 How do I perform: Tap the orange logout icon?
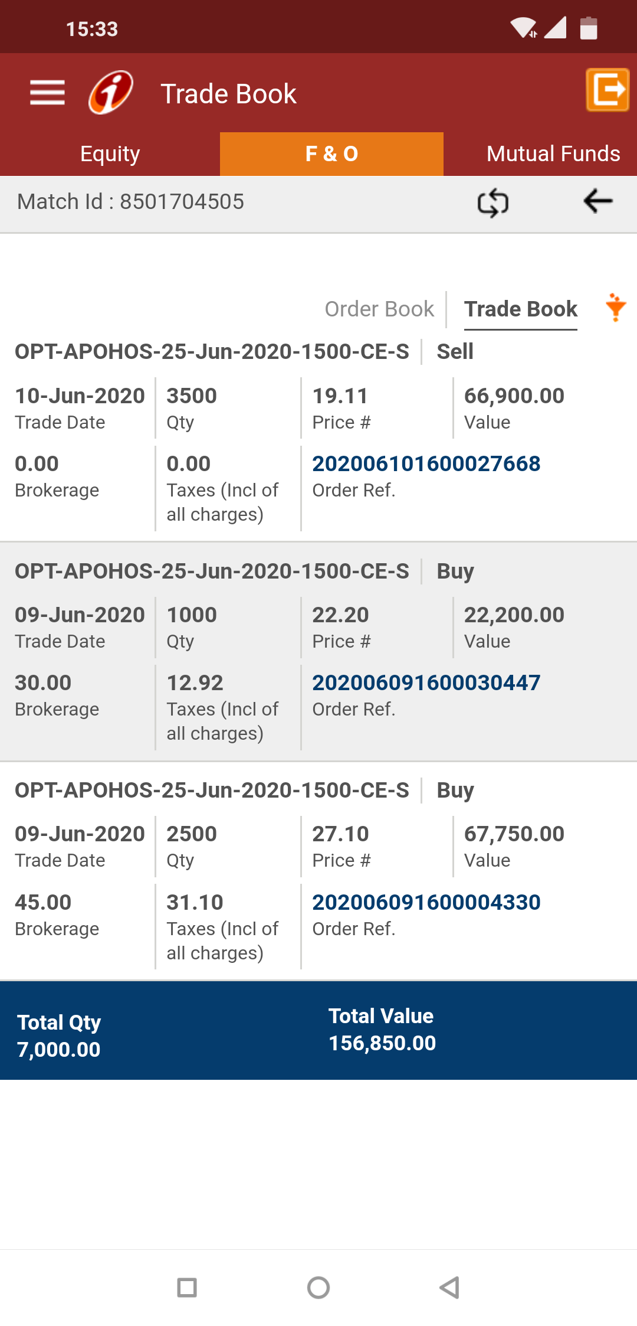click(607, 90)
